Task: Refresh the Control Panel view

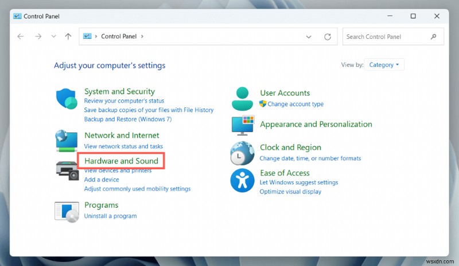Action: (x=328, y=37)
